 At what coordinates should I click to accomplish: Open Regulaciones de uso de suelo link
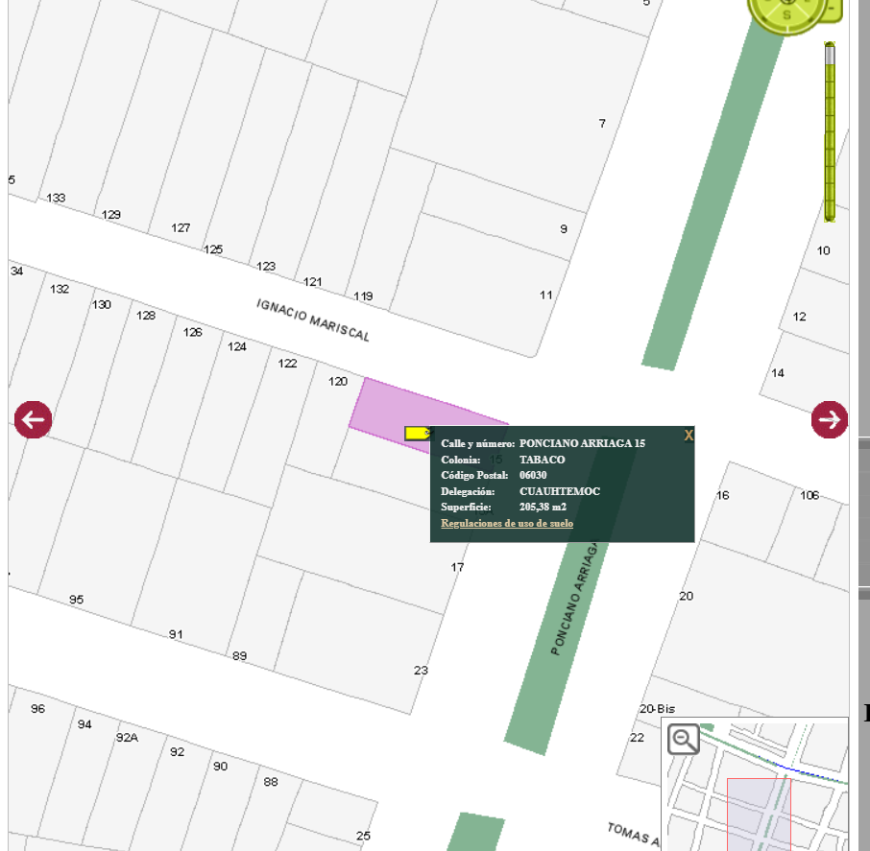507,523
